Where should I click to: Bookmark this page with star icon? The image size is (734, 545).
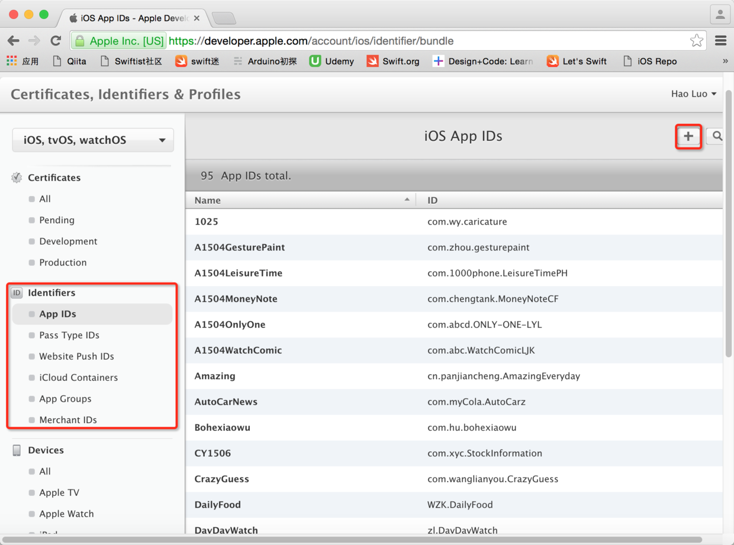pos(697,41)
